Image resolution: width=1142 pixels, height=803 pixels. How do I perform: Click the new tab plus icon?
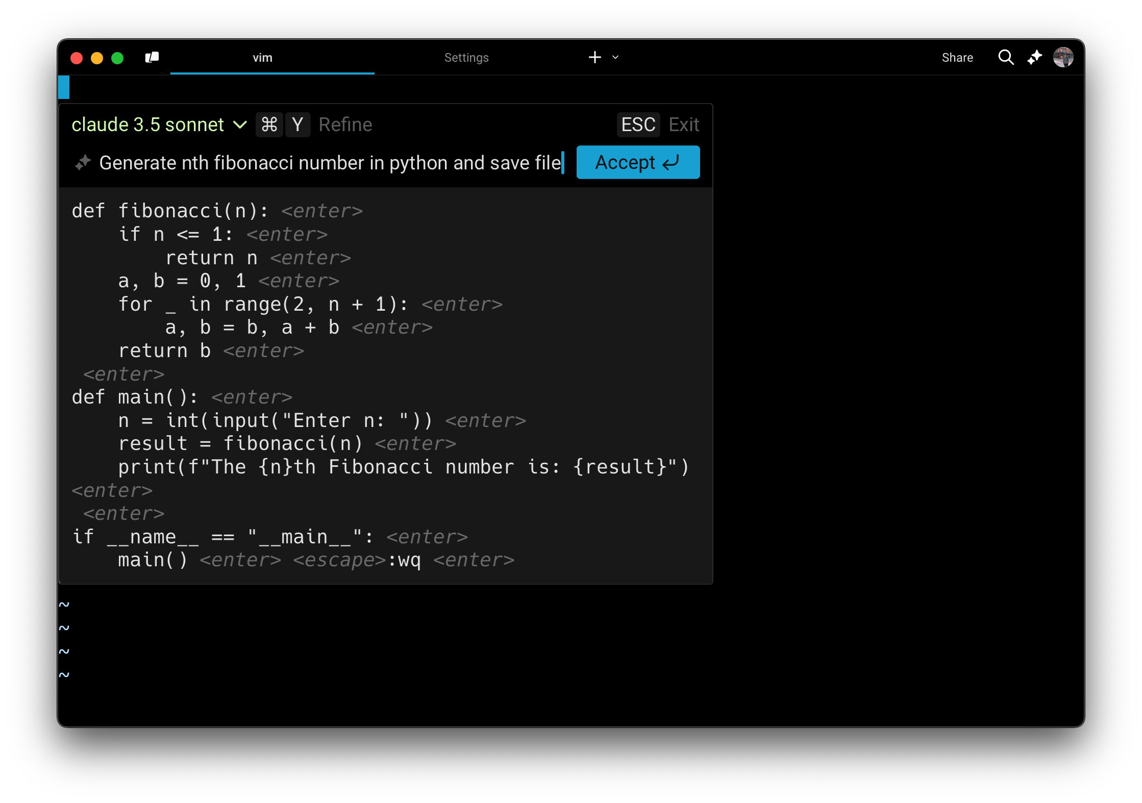pyautogui.click(x=594, y=57)
